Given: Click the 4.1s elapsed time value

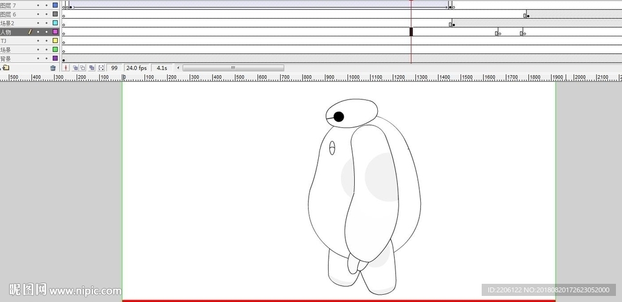Looking at the screenshot, I should pyautogui.click(x=162, y=68).
